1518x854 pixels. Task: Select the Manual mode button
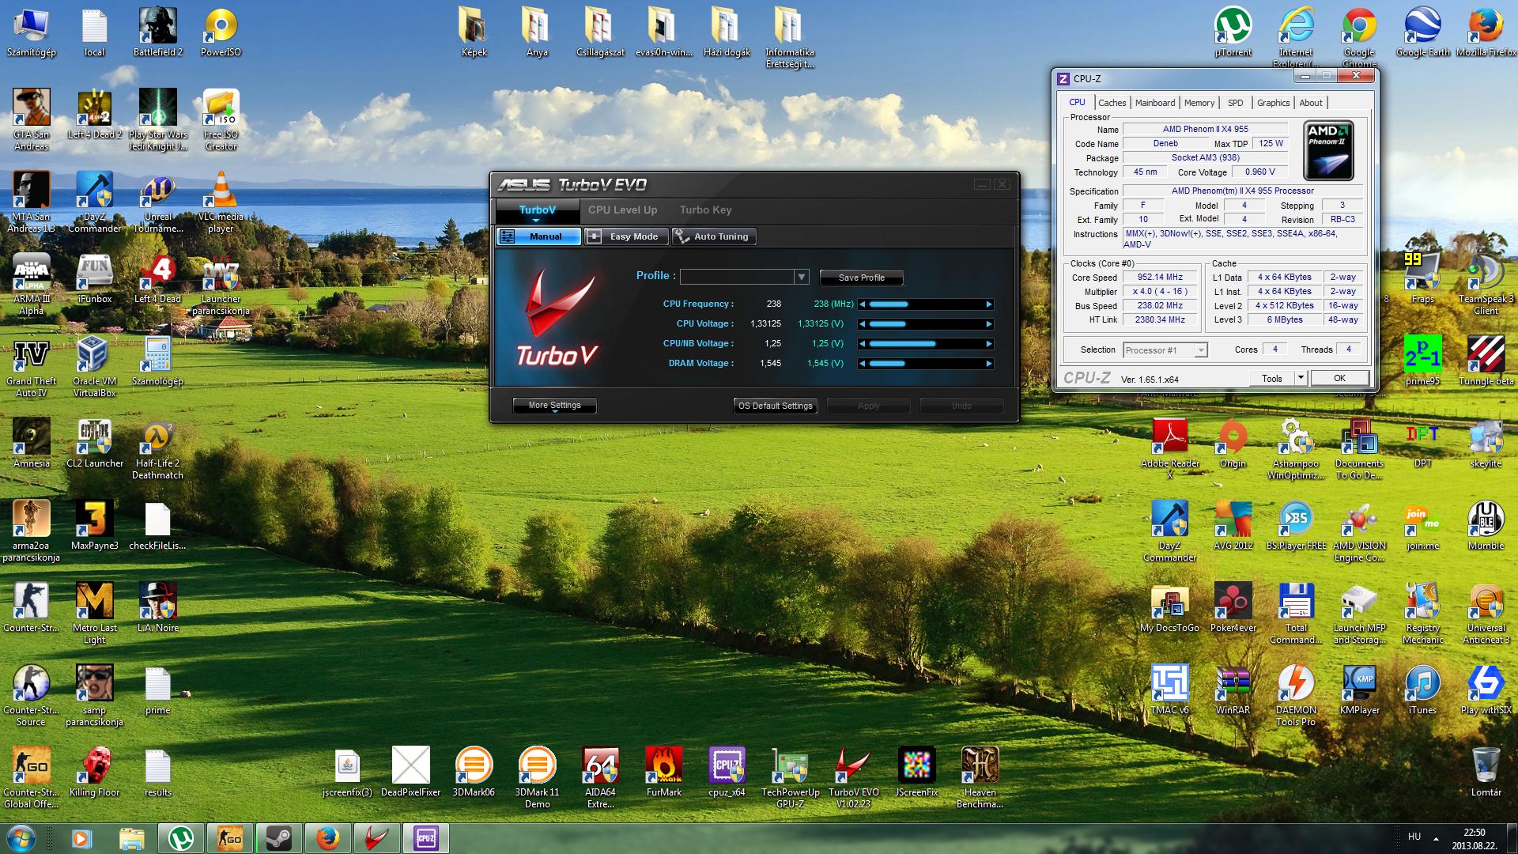click(538, 236)
